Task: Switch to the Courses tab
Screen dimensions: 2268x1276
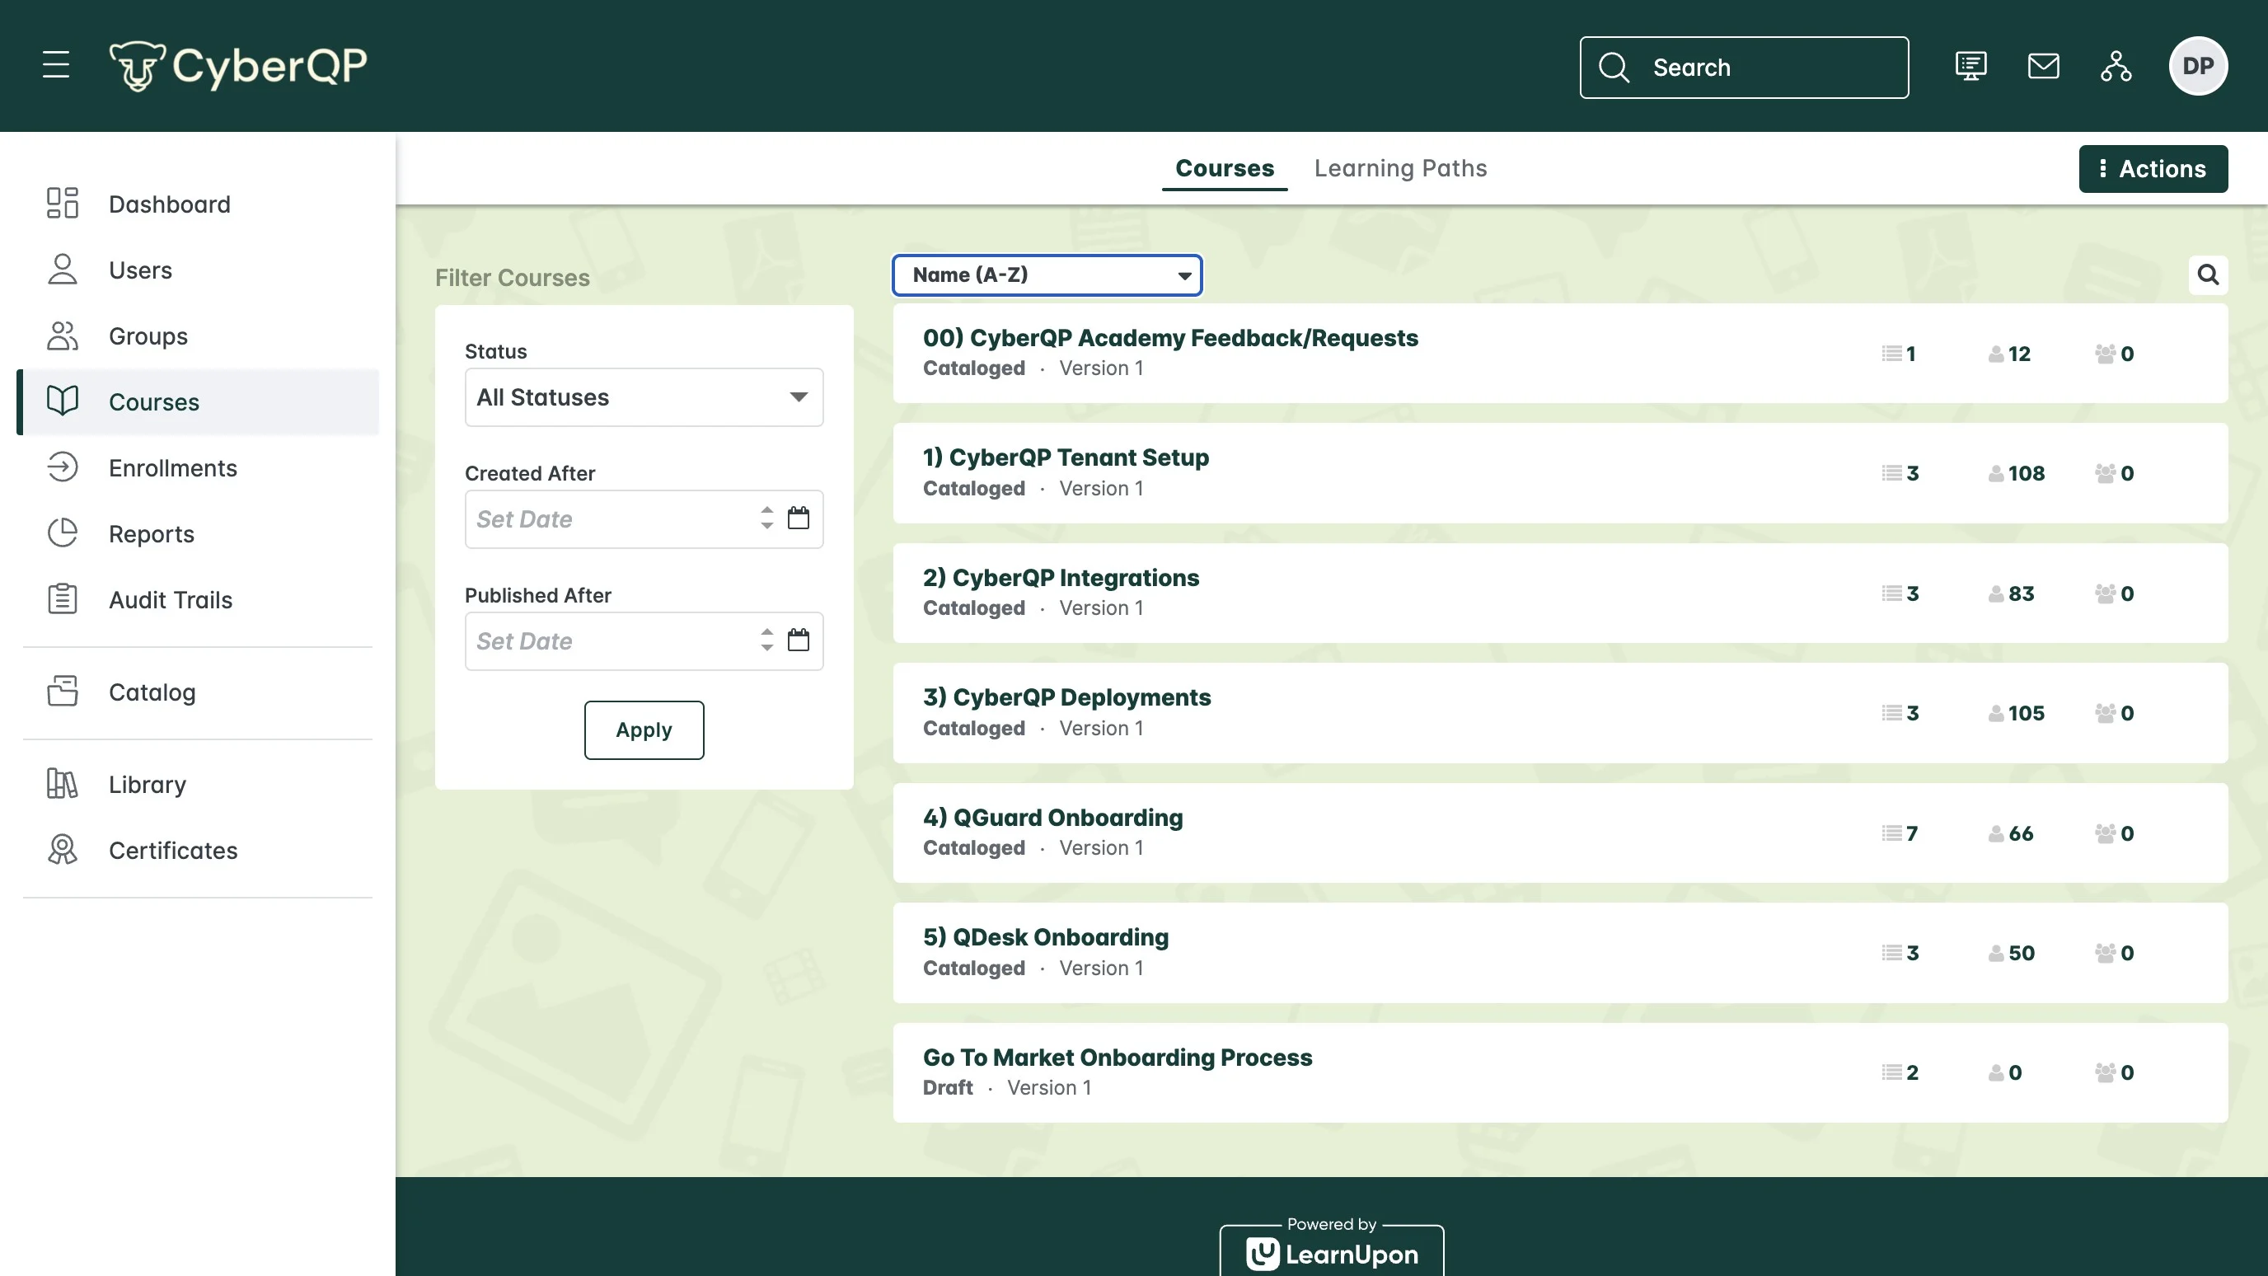Action: 1224,168
